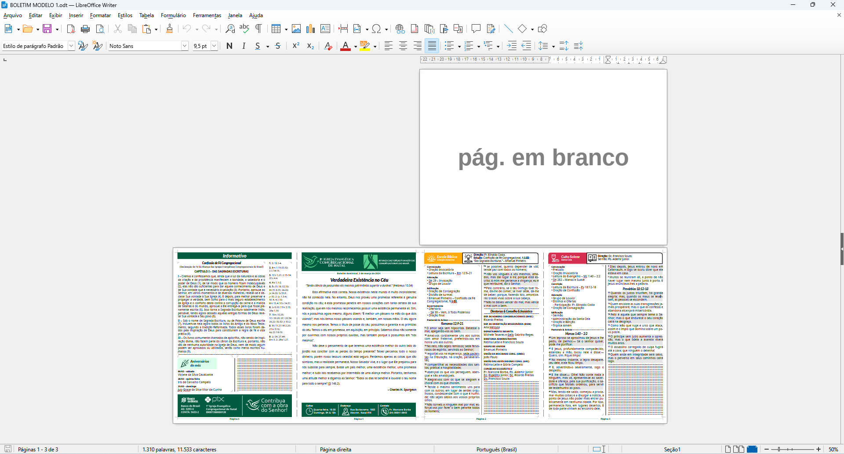Expand underline style dropdown arrow
The height and width of the screenshot is (454, 844).
click(x=268, y=46)
